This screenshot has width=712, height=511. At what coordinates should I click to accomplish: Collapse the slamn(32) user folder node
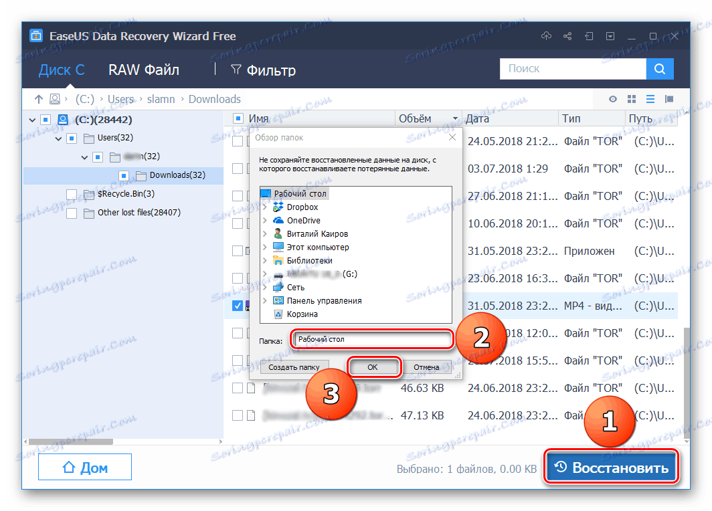pos(84,157)
